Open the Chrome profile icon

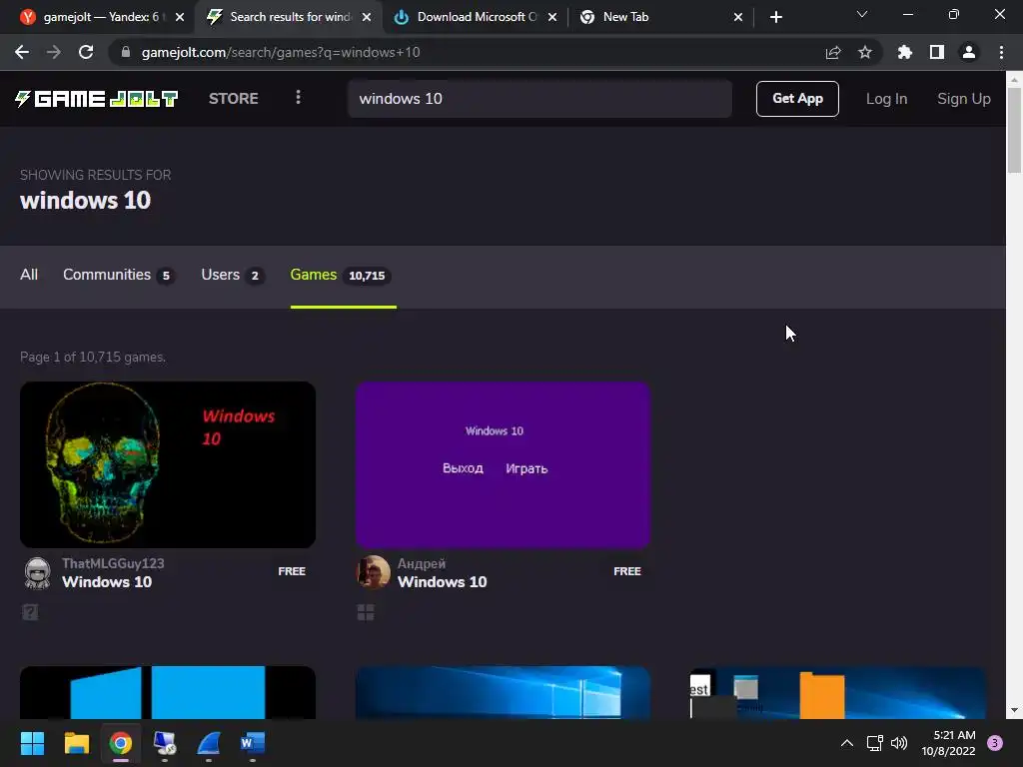click(x=969, y=52)
